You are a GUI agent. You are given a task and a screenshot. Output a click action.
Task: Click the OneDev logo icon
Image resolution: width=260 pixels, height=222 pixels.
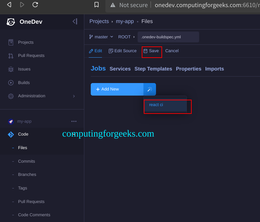[x=11, y=22]
